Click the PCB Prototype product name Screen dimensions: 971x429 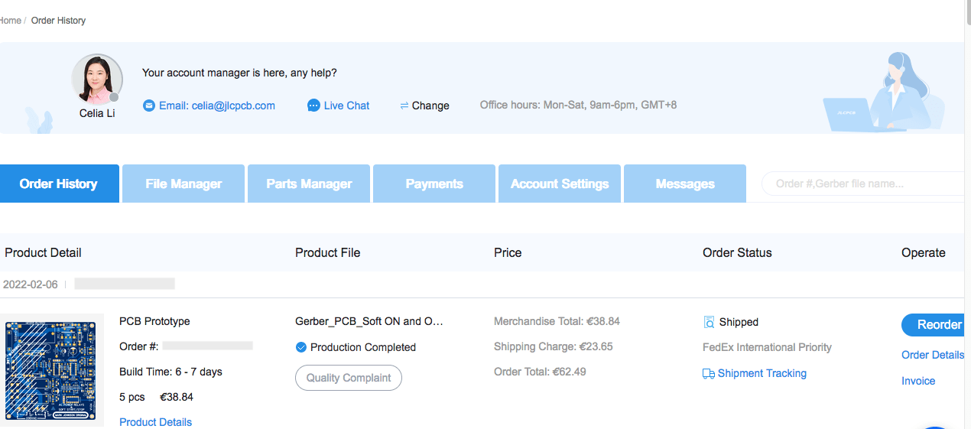(x=154, y=321)
